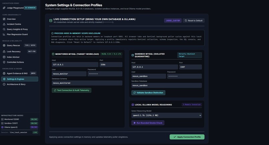This screenshot has width=269, height=145.
Task: Click the ONLINE badge for Ollama (qwen3)
Action: (34, 127)
